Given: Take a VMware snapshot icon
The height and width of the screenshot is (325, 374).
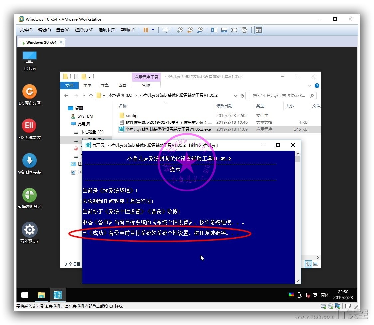Looking at the screenshot, I should coord(180,30).
